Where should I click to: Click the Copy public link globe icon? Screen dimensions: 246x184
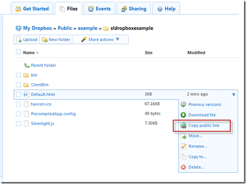click(x=183, y=126)
